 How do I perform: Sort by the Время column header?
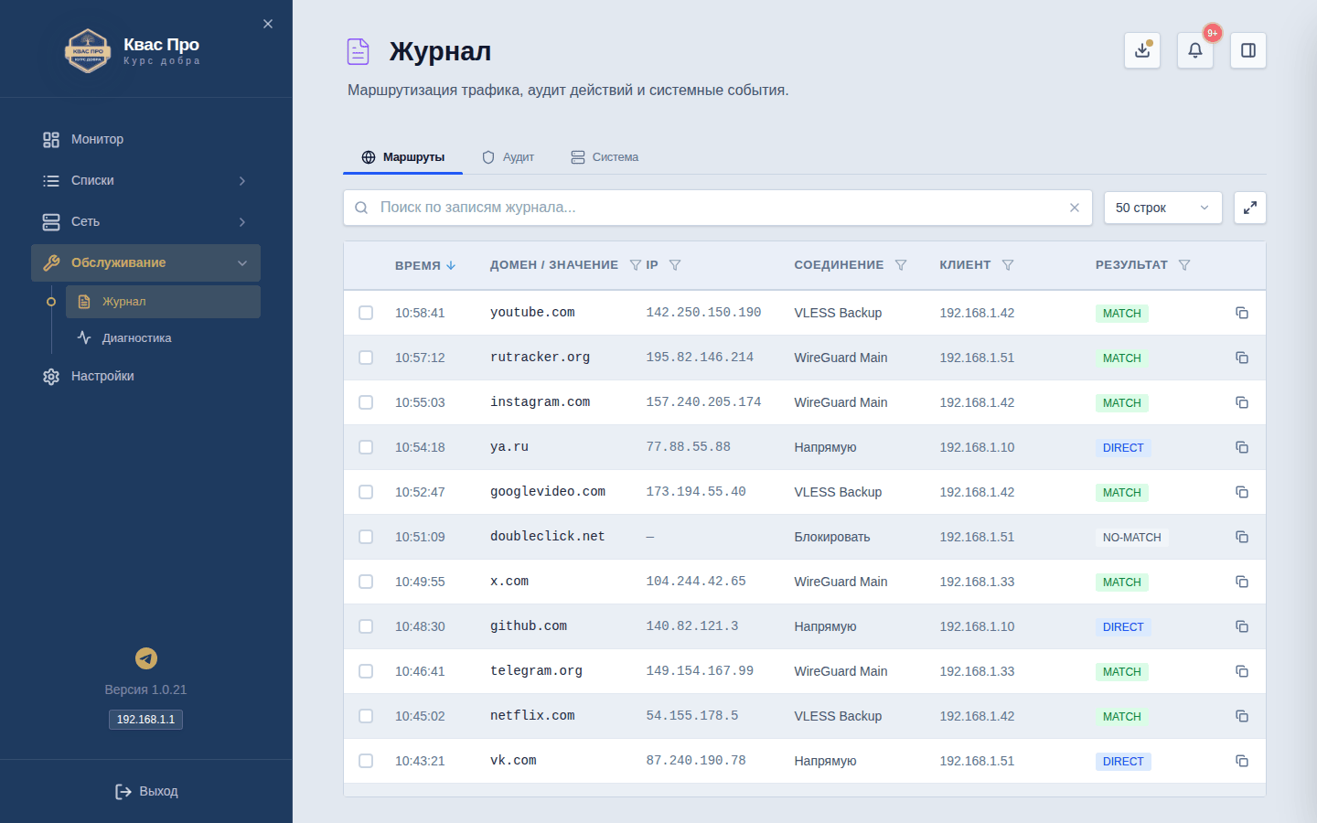click(425, 265)
